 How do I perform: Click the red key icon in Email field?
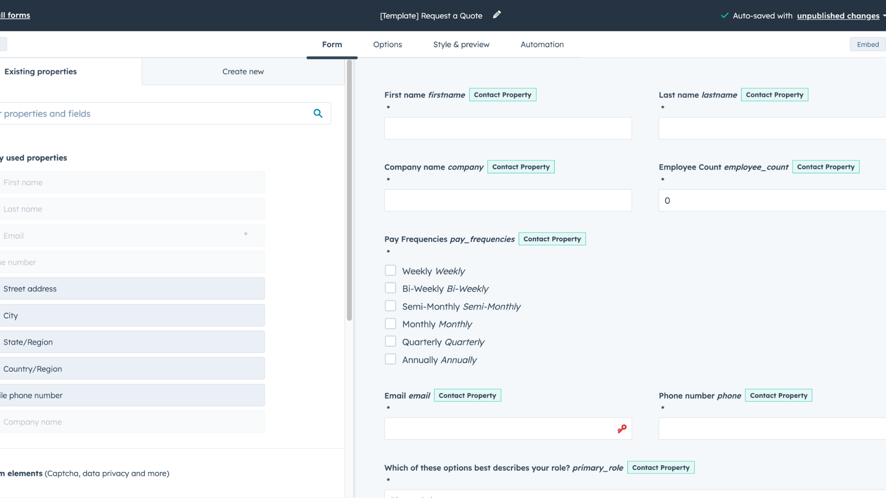622,429
